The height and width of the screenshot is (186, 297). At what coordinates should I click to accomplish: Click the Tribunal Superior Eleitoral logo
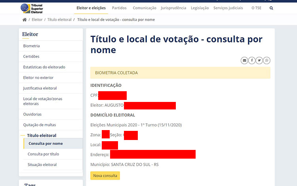32,9
